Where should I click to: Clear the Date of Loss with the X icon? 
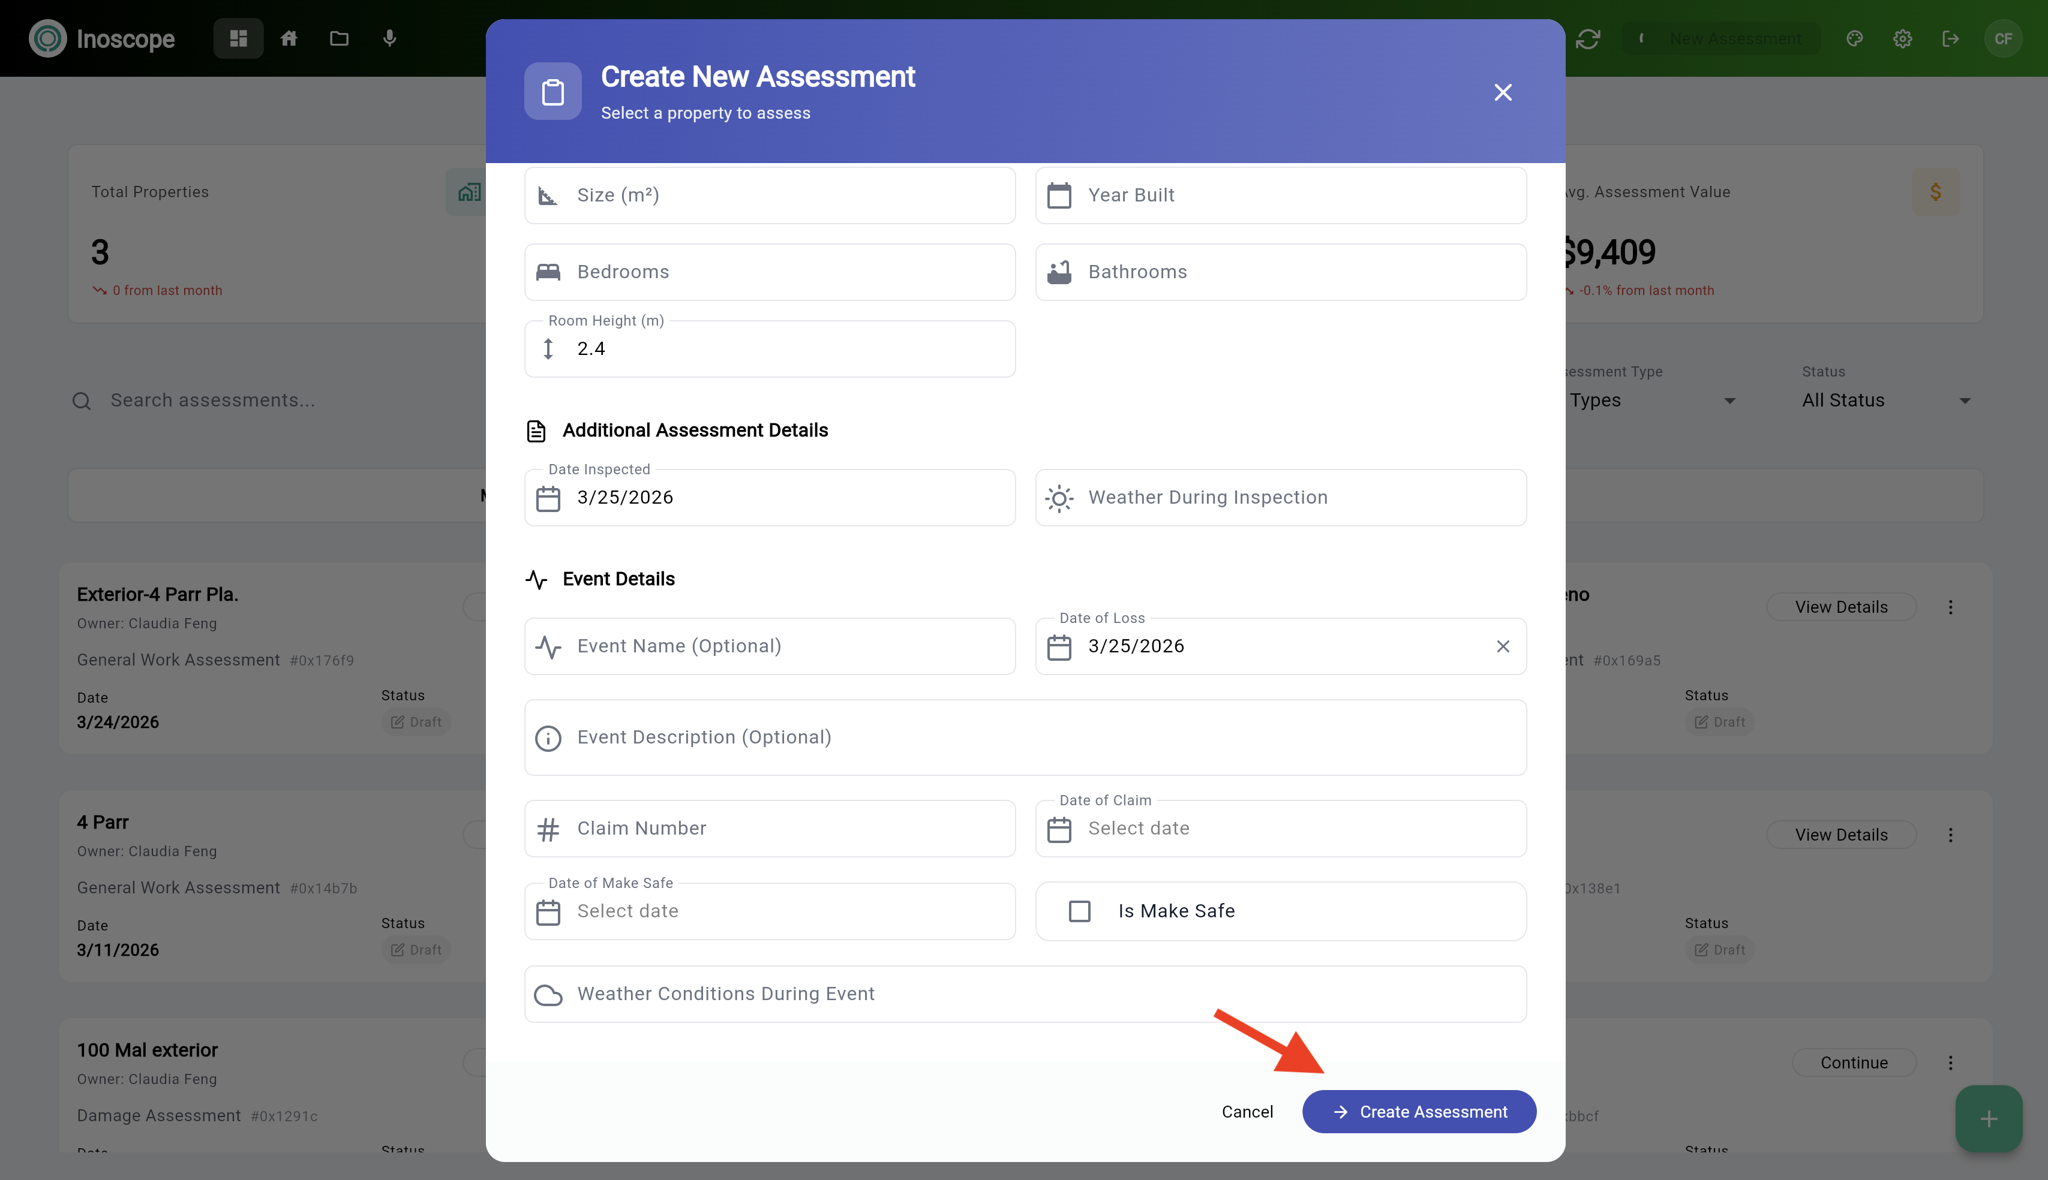(x=1503, y=646)
